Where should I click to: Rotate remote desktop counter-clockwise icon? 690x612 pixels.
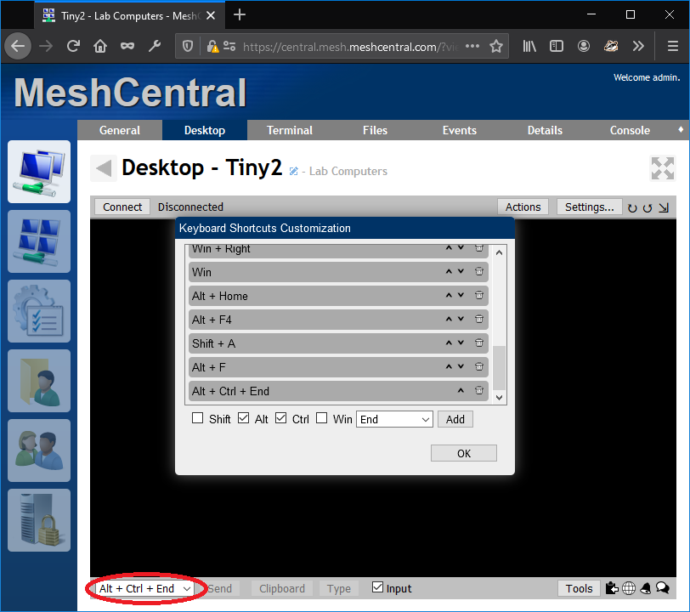click(x=647, y=207)
